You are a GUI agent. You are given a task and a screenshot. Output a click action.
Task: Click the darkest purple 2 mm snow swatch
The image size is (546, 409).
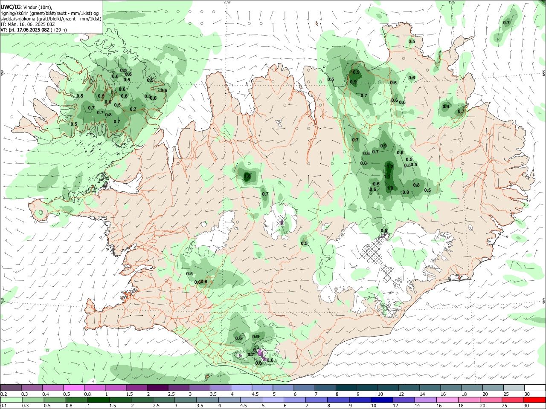(x=157, y=388)
